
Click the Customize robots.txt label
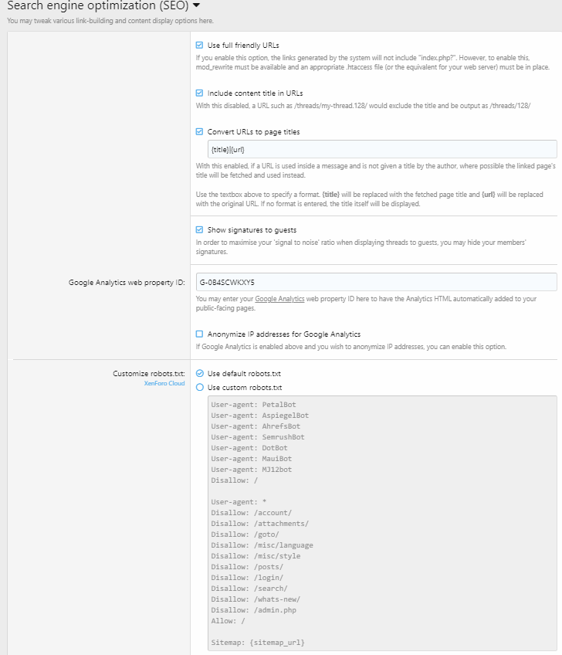[149, 373]
